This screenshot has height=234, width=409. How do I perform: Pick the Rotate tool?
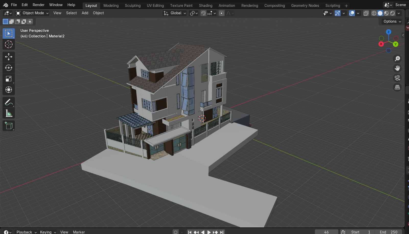pos(9,68)
